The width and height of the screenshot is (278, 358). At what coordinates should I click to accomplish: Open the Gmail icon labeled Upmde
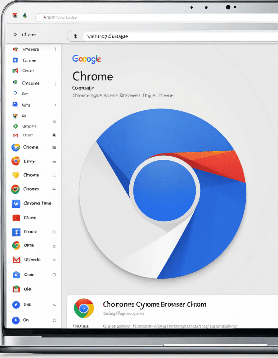coord(16,259)
